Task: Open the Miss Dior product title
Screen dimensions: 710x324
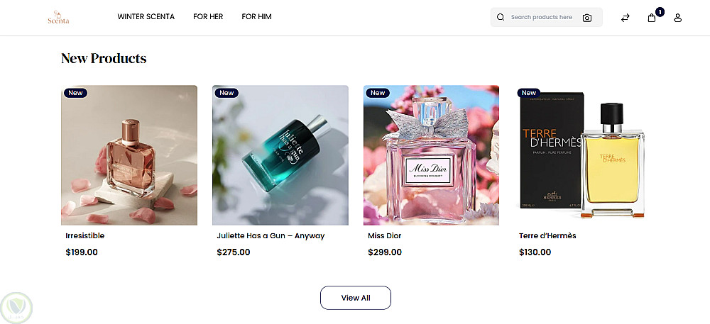Action: [x=384, y=236]
